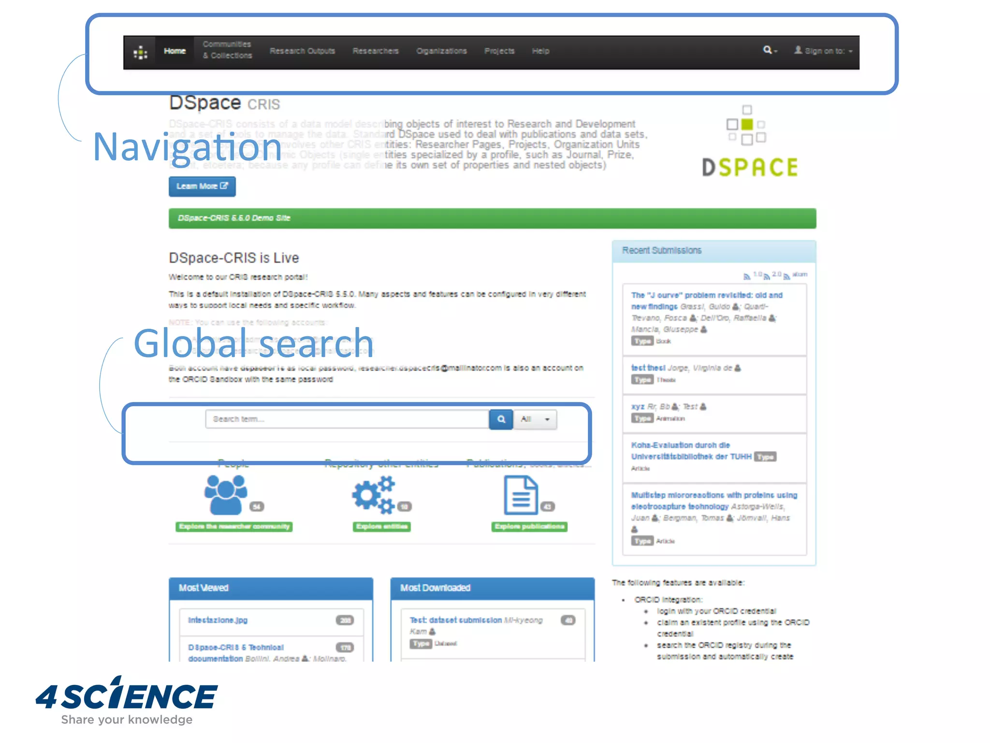
Task: Open Test dataset submission in Most Downloaded
Action: [x=456, y=620]
